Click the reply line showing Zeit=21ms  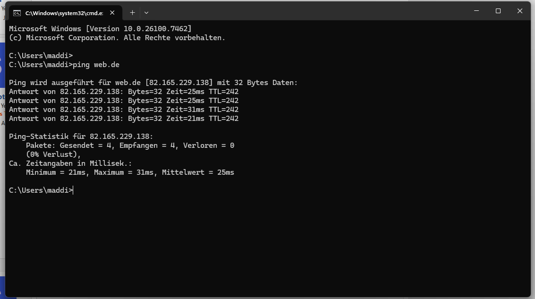[x=124, y=119]
